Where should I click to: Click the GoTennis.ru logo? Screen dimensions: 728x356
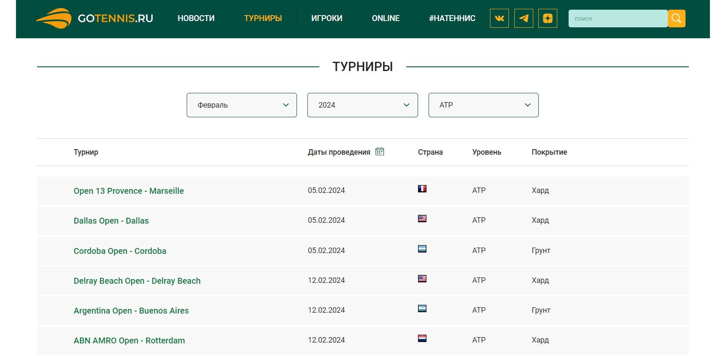[x=94, y=18]
